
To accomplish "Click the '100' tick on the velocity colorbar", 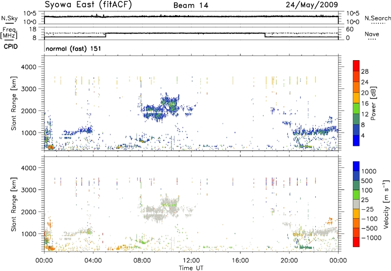I will click(x=367, y=190).
